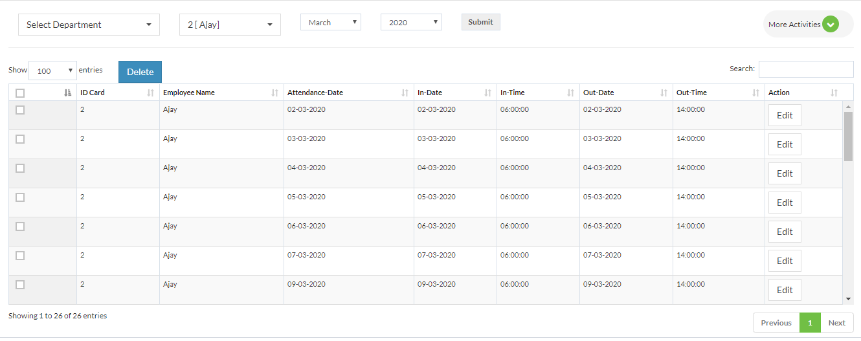
Task: Edit the 04-03-2020 attendance record
Action: coord(785,173)
